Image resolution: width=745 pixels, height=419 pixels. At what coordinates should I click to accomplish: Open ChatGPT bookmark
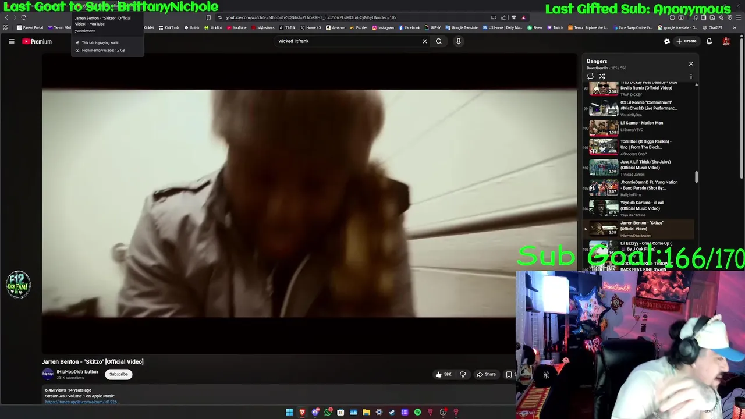(712, 27)
